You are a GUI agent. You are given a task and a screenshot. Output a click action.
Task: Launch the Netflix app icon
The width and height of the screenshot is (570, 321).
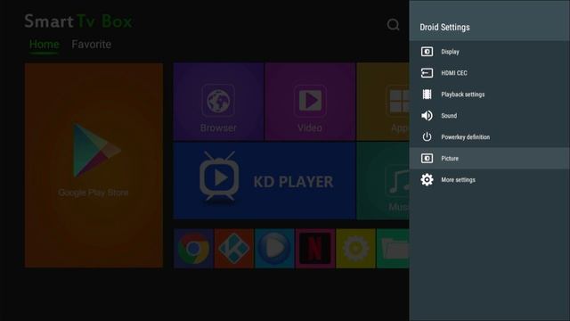click(315, 249)
